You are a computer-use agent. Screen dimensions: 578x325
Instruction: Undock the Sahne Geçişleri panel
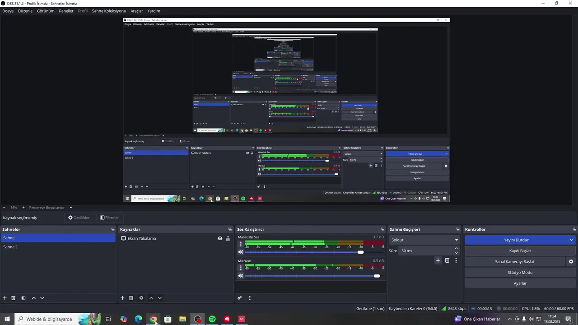tap(457, 229)
